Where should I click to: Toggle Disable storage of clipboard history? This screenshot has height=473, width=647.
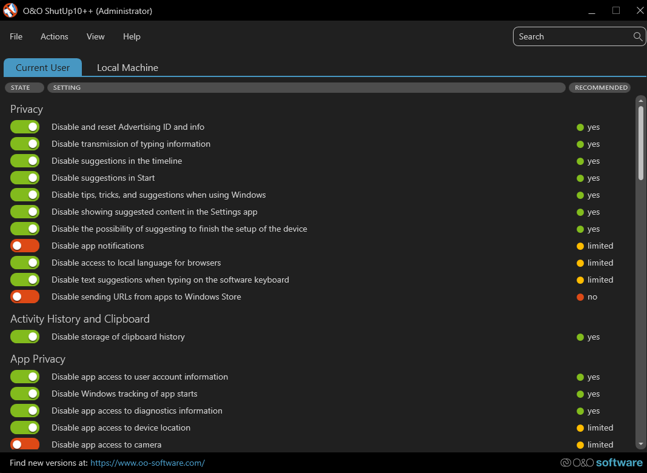tap(25, 337)
